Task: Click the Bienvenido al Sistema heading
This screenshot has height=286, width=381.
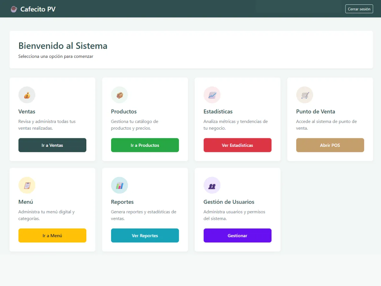Action: [x=63, y=46]
